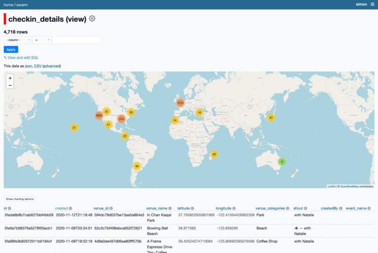The height and width of the screenshot is (253, 378).
Task: Expand the equals operator dropdown
Action: pyautogui.click(x=42, y=40)
